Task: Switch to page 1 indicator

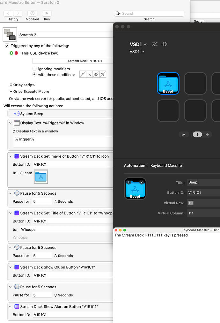Action: [x=197, y=134]
